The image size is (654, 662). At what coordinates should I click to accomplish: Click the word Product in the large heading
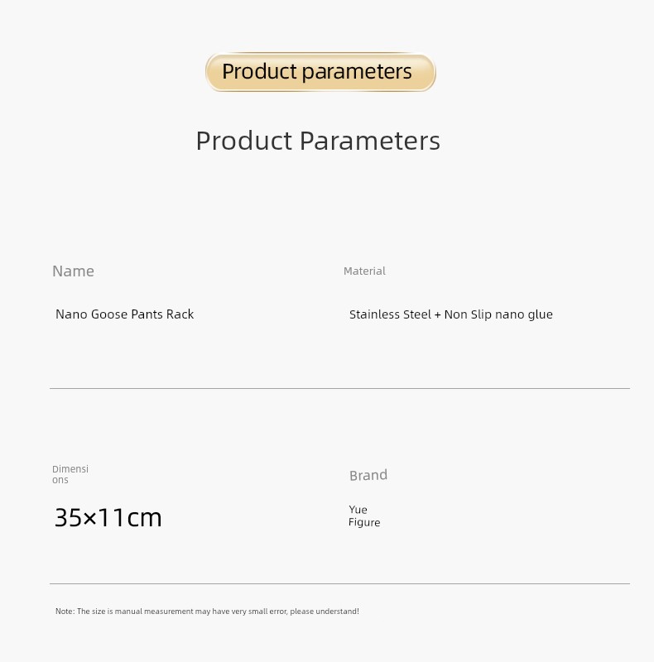pyautogui.click(x=244, y=141)
